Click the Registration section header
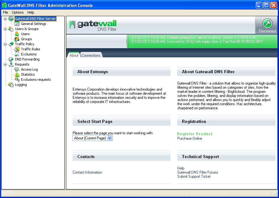This screenshot has width=279, height=198. pos(226,122)
